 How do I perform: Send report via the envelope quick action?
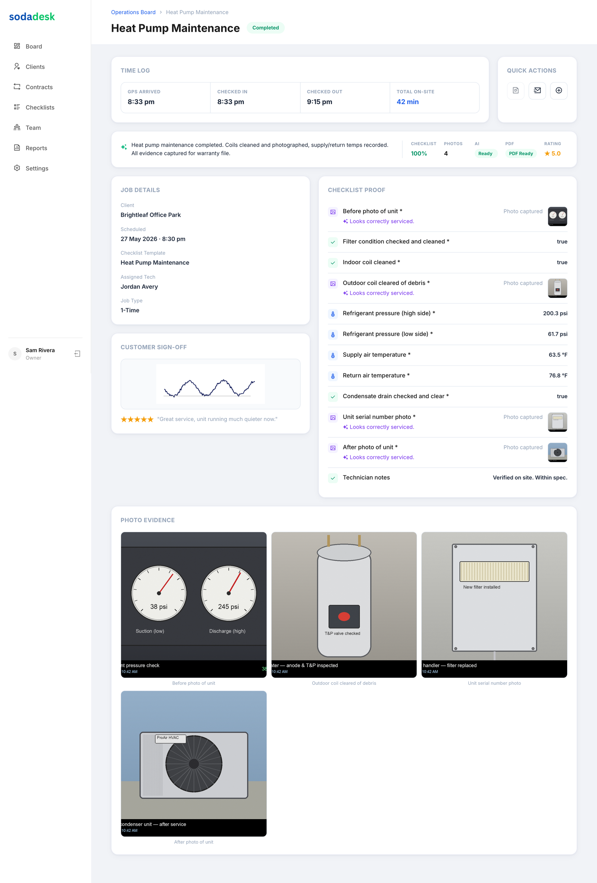click(537, 90)
